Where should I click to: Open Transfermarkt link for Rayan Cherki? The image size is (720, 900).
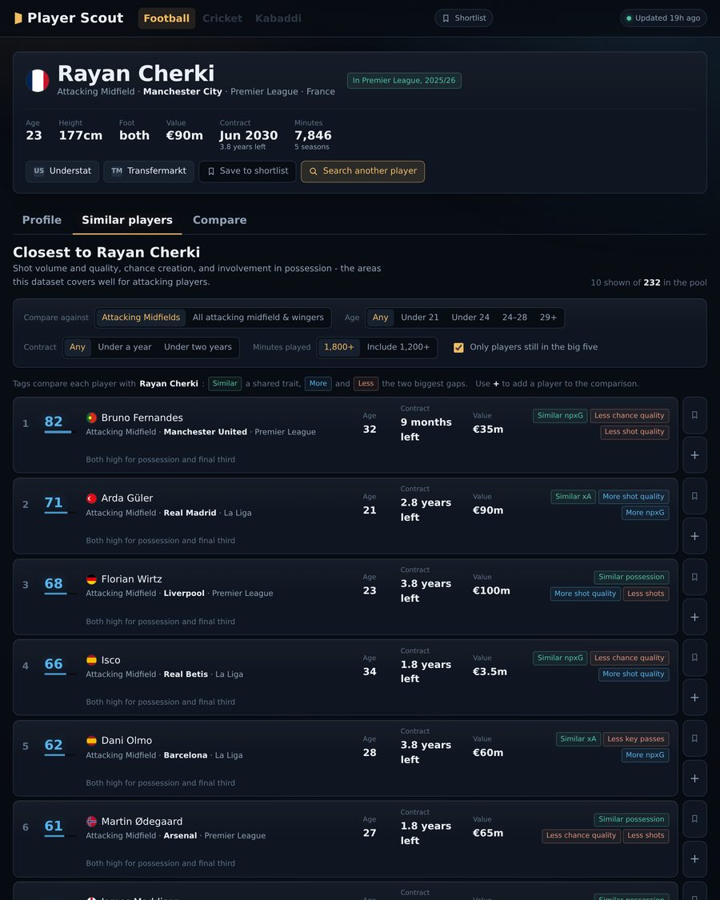click(x=149, y=171)
